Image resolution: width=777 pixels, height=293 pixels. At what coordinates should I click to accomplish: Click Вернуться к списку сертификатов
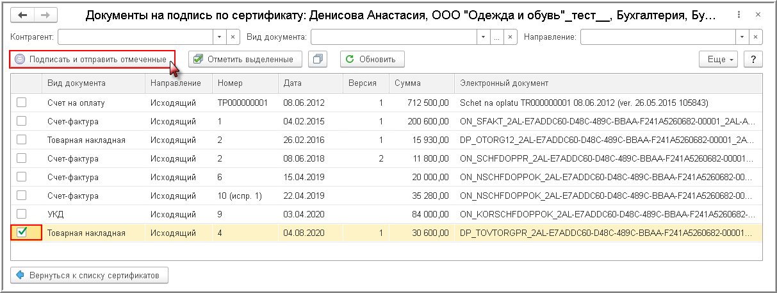pos(90,275)
